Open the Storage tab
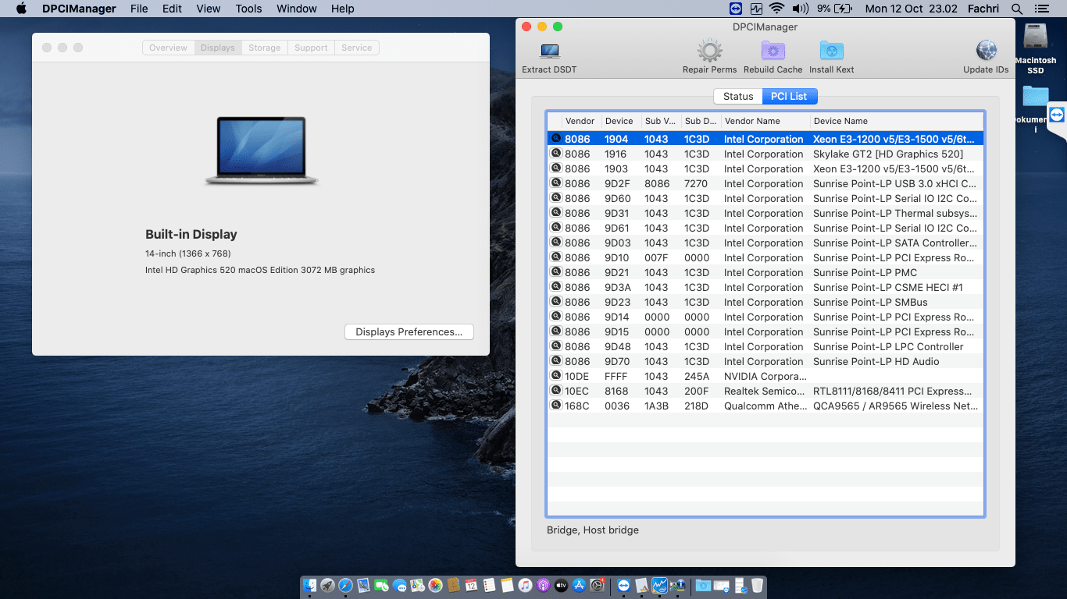The width and height of the screenshot is (1067, 599). (x=264, y=48)
